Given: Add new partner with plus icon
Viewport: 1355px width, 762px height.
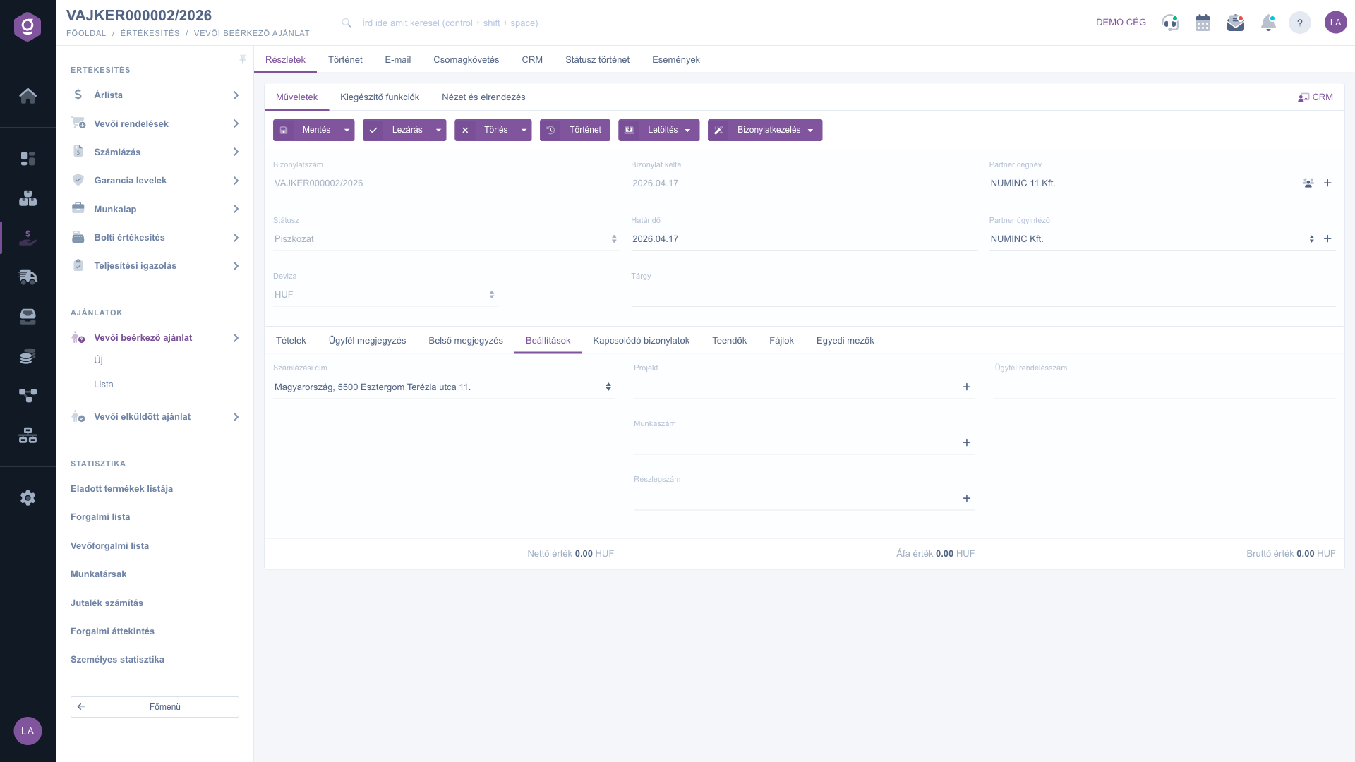Looking at the screenshot, I should coord(1327,183).
